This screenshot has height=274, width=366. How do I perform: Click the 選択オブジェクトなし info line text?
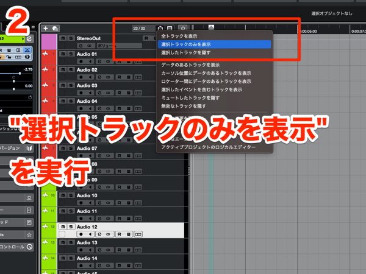332,13
